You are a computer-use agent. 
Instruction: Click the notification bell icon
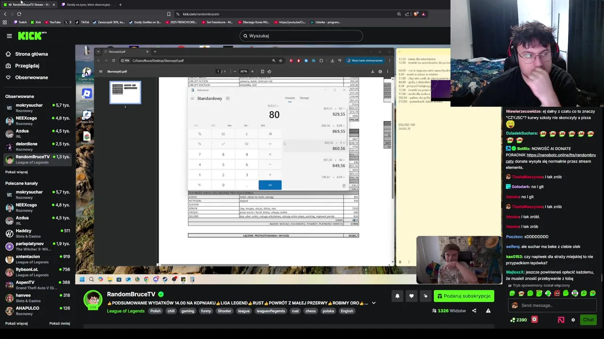tap(397, 296)
